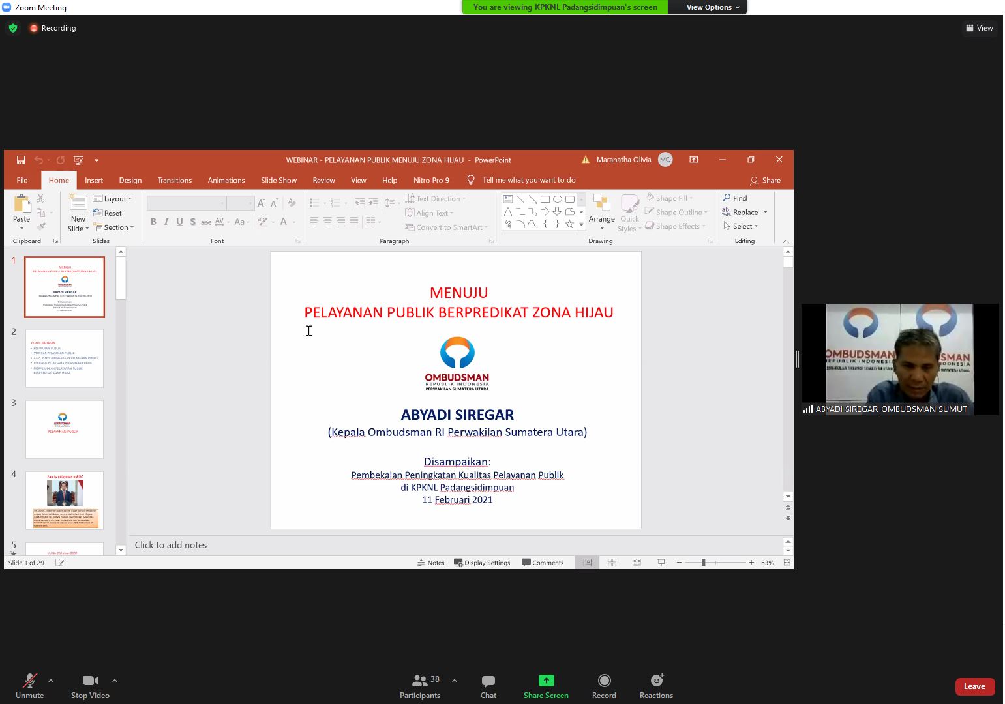The width and height of the screenshot is (1005, 704).
Task: Open the Participants list
Action: pyautogui.click(x=420, y=686)
